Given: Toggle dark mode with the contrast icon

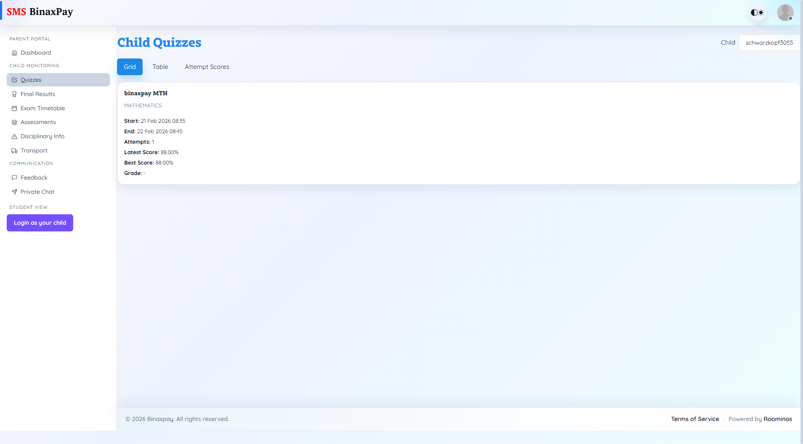Looking at the screenshot, I should coord(757,12).
